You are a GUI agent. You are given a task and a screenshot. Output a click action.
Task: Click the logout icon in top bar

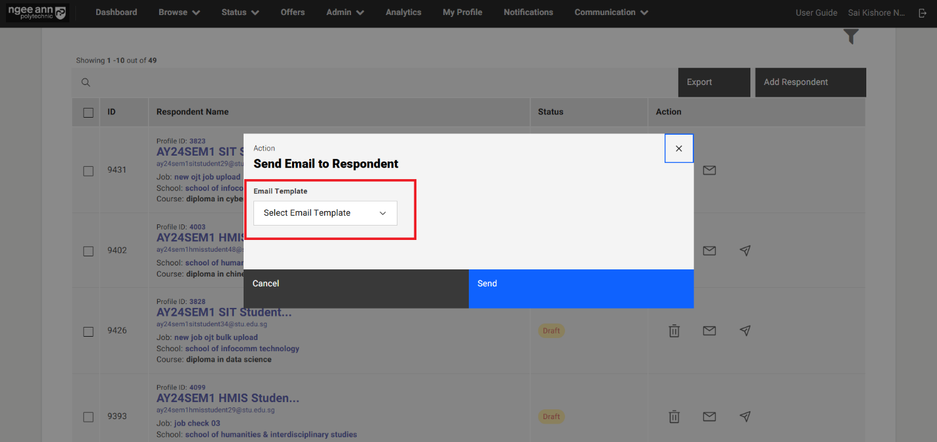pyautogui.click(x=923, y=13)
